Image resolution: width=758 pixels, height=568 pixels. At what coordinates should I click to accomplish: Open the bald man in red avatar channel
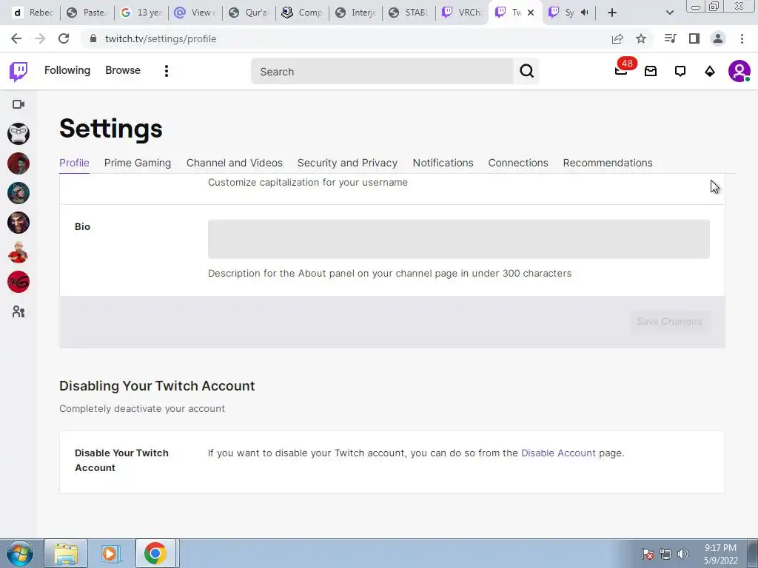(x=19, y=252)
